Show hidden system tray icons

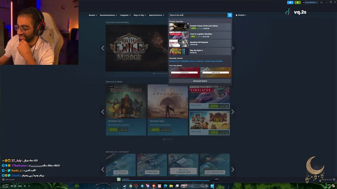point(29,186)
